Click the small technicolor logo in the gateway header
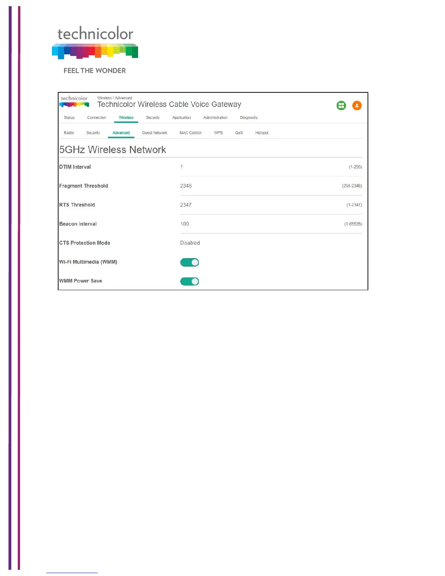445x576 pixels. point(74,101)
